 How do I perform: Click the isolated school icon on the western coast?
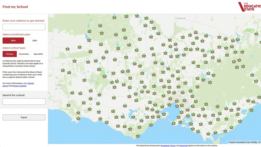tap(69, 105)
